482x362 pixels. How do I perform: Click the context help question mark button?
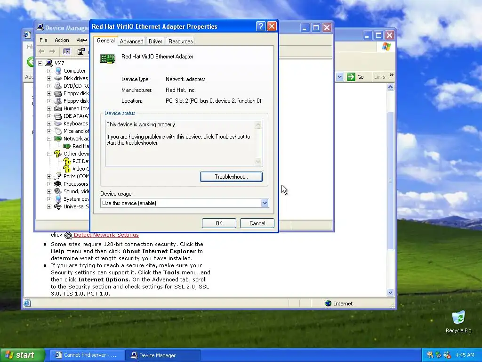261,26
